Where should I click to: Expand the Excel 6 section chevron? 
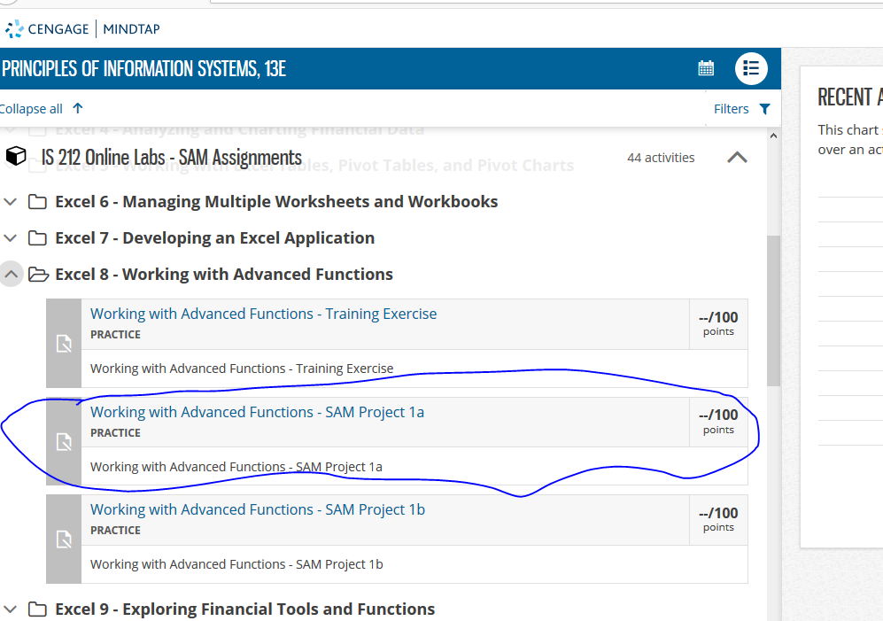coord(10,202)
